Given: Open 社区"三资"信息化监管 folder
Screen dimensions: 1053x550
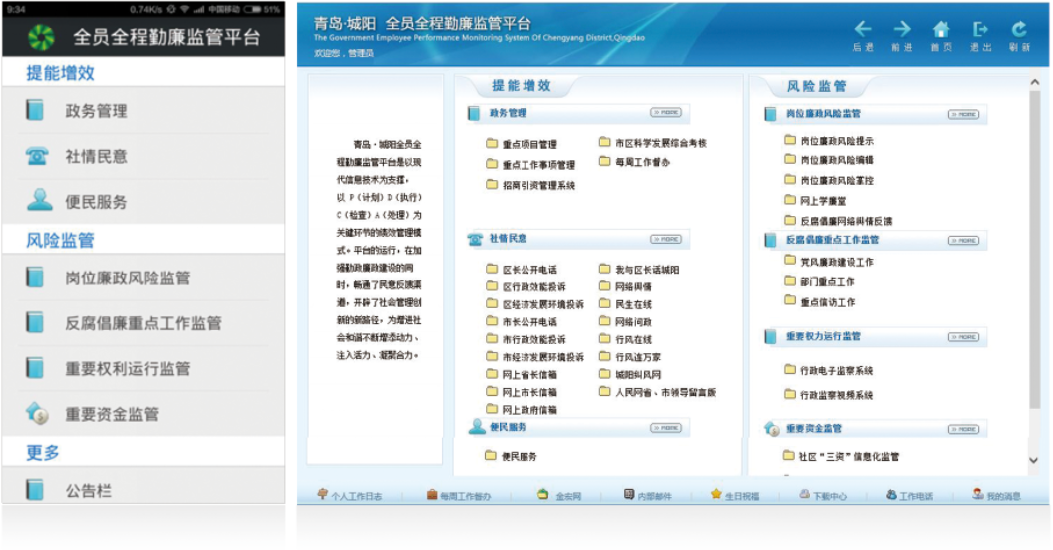Looking at the screenshot, I should click(841, 456).
